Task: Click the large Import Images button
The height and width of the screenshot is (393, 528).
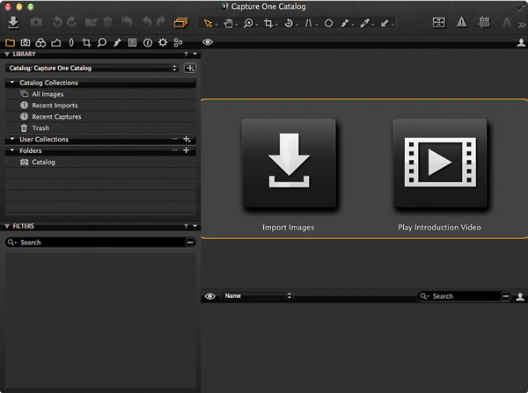Action: (289, 165)
